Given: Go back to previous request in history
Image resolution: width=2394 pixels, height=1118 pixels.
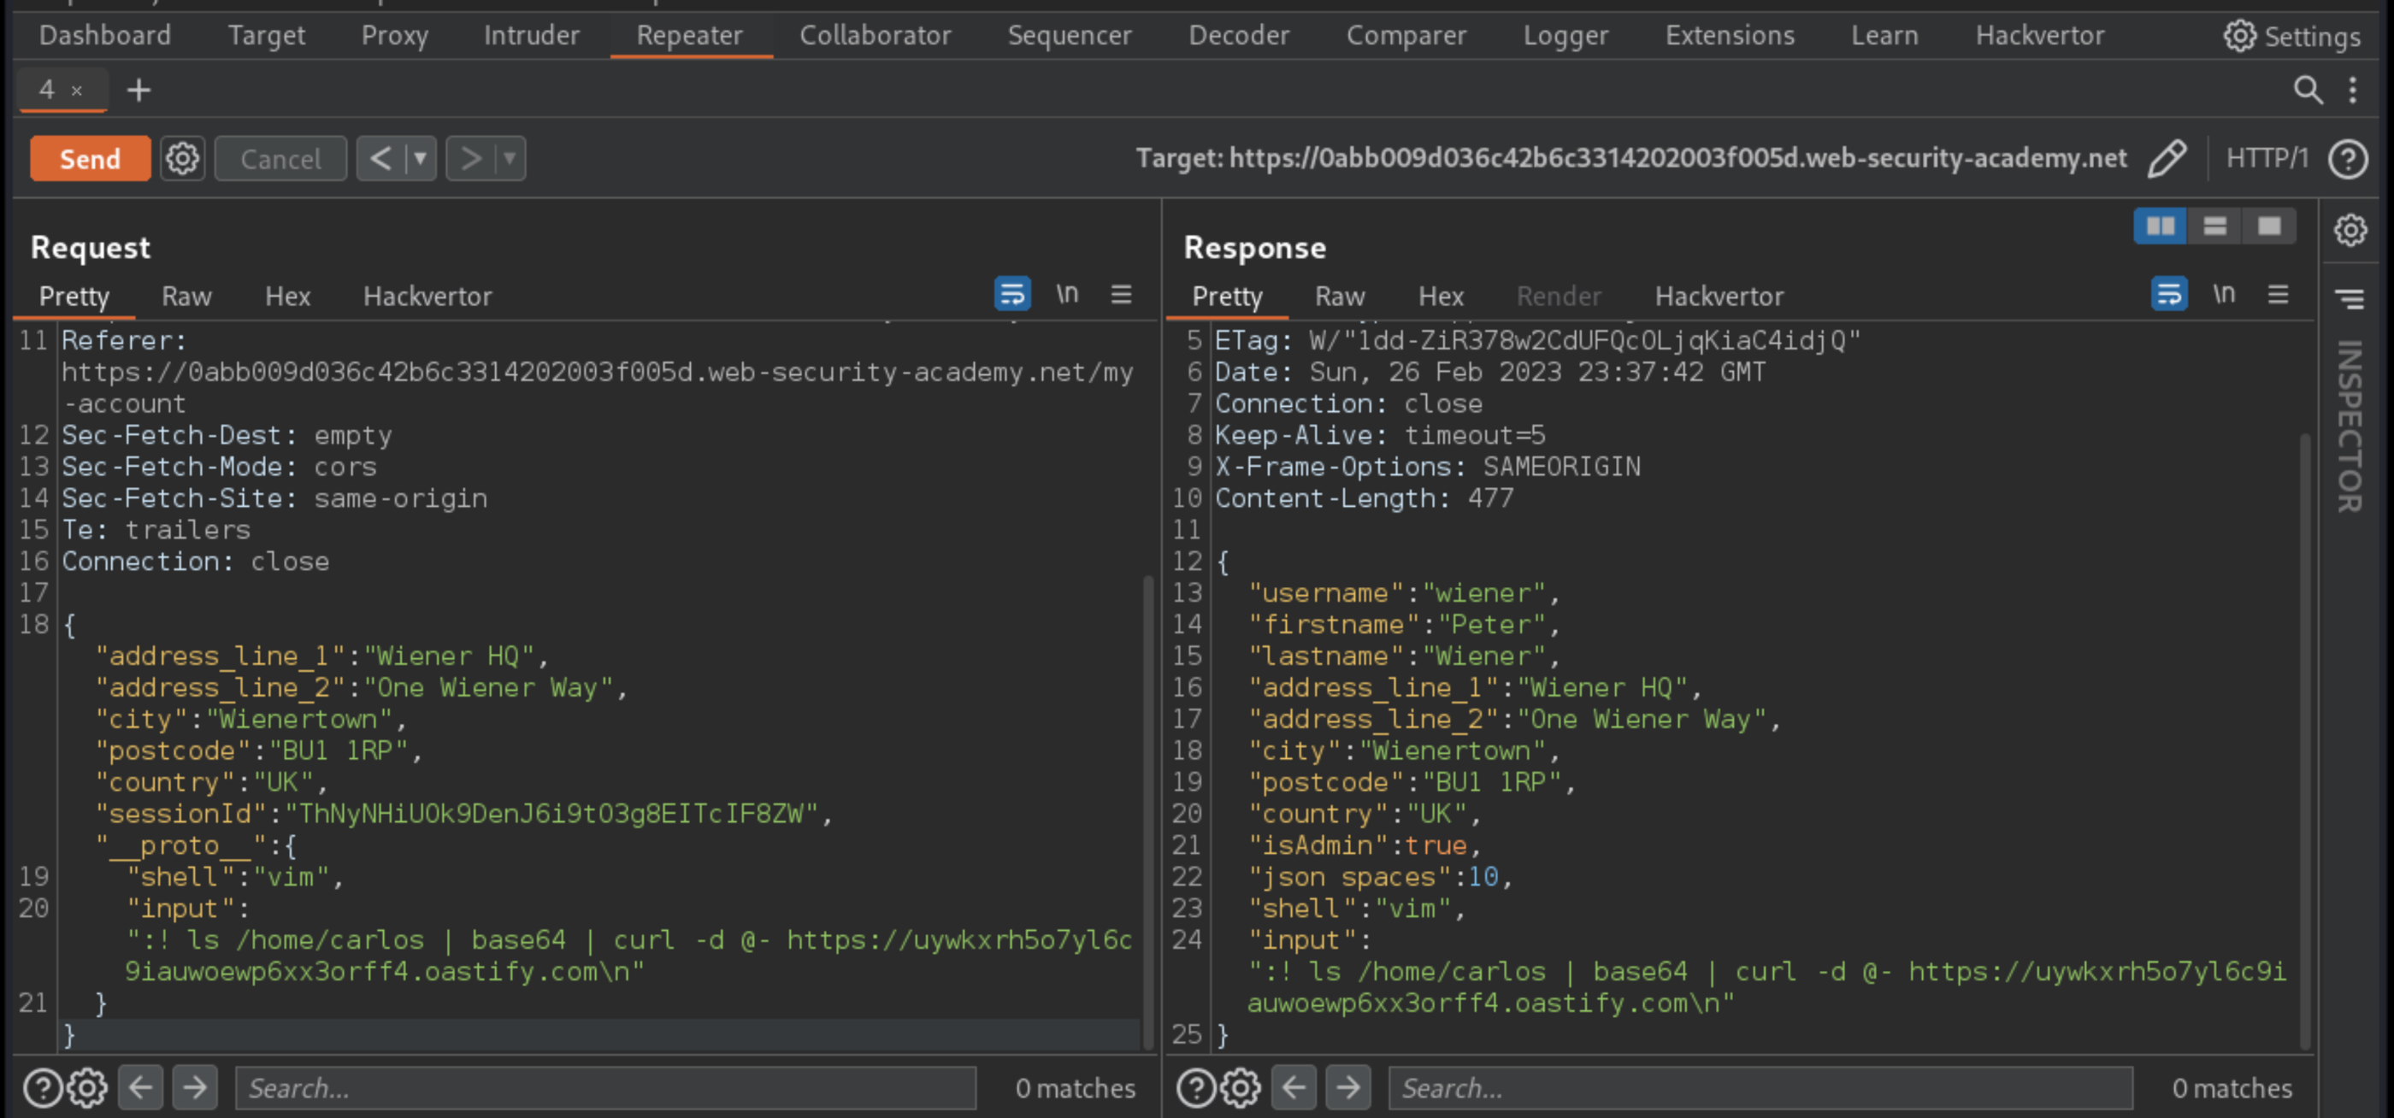Looking at the screenshot, I should pyautogui.click(x=380, y=158).
